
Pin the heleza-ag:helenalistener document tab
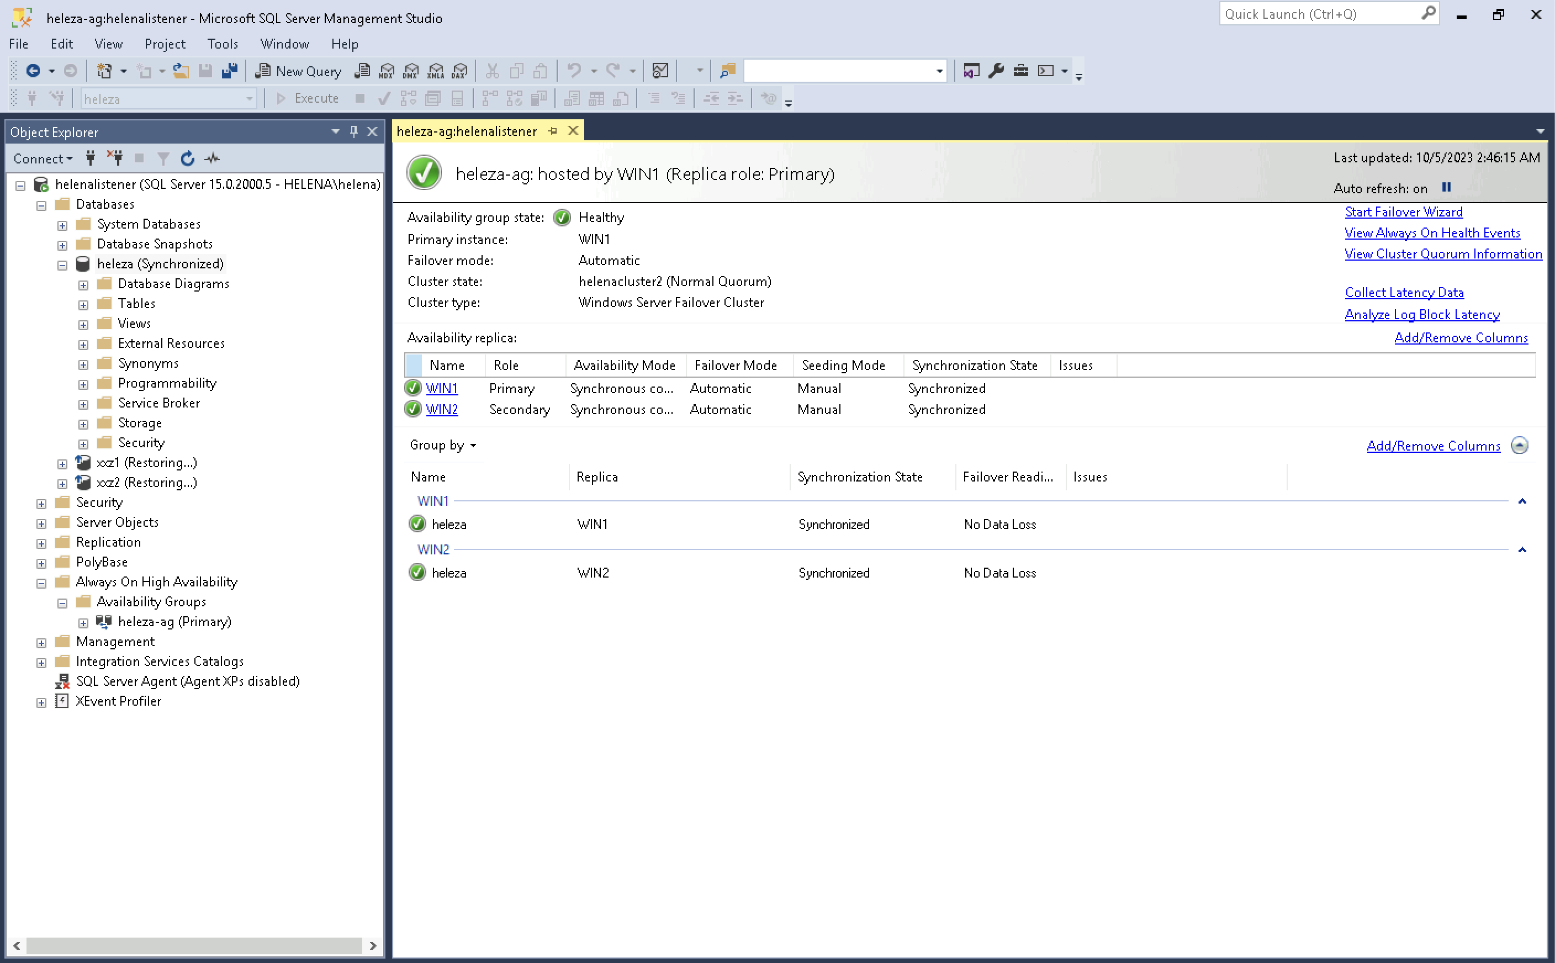click(553, 131)
